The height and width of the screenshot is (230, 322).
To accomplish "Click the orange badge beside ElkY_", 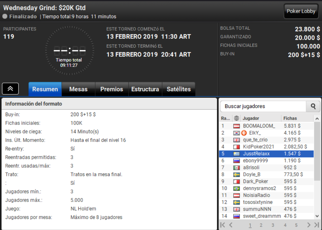I will pyautogui.click(x=244, y=133).
